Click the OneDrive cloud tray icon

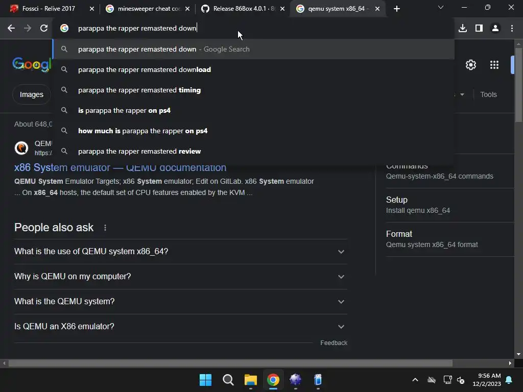pyautogui.click(x=432, y=380)
